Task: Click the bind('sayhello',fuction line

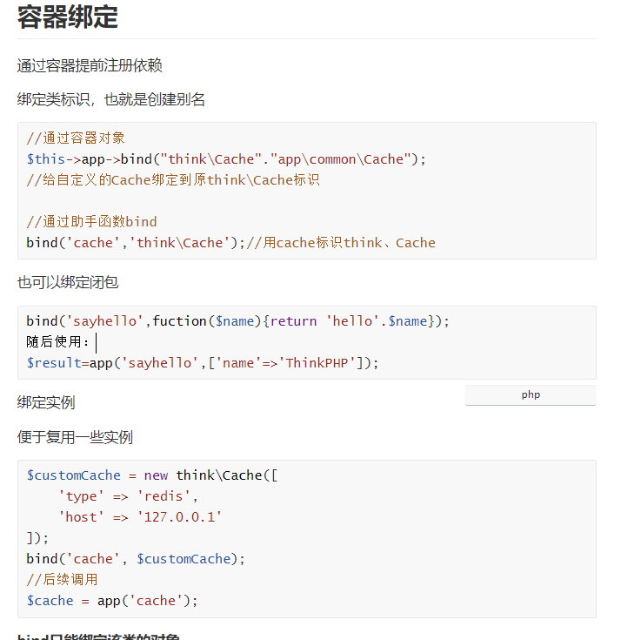Action: click(237, 320)
